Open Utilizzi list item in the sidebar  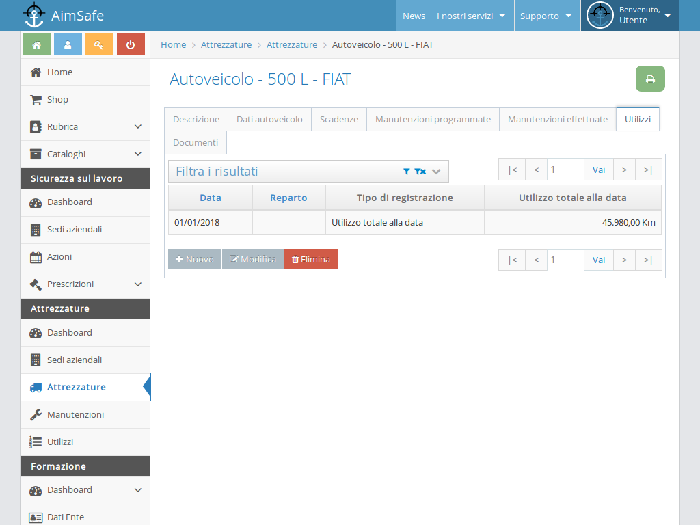tap(85, 442)
